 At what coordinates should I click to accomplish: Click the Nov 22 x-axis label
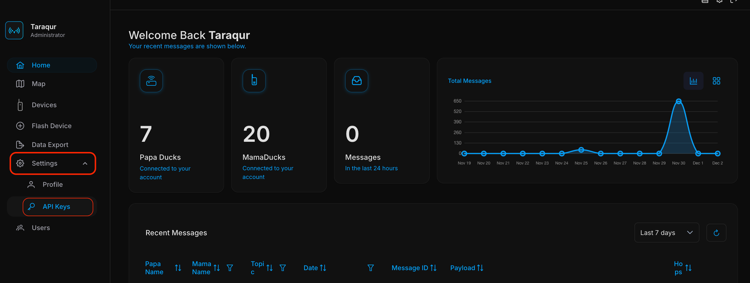pos(523,163)
